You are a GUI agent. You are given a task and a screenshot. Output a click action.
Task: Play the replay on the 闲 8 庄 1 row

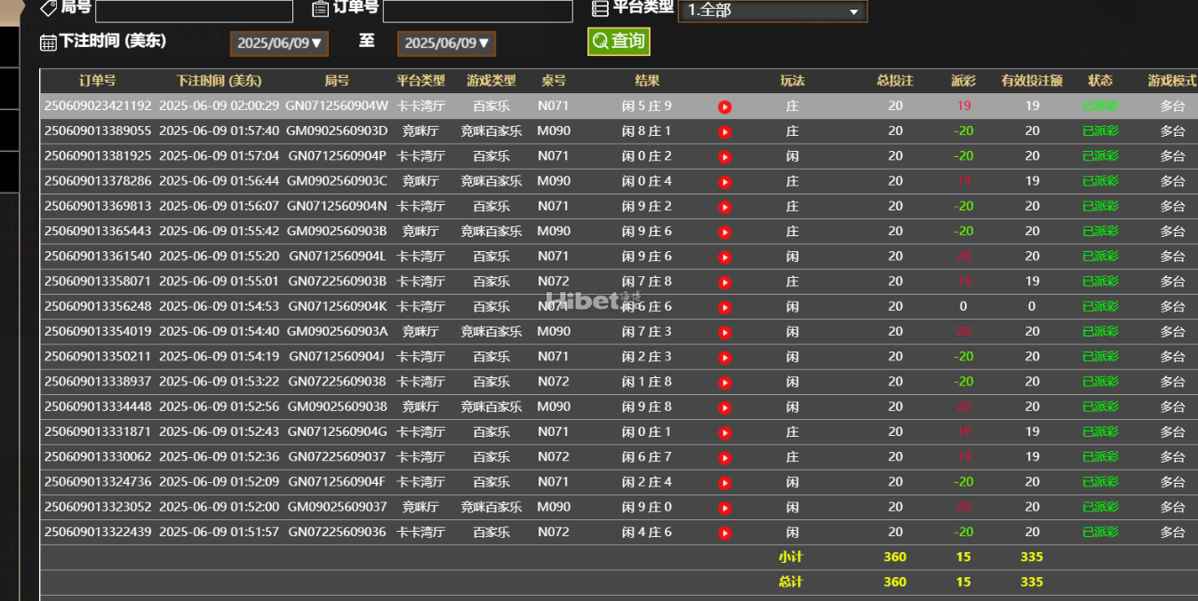(x=724, y=130)
